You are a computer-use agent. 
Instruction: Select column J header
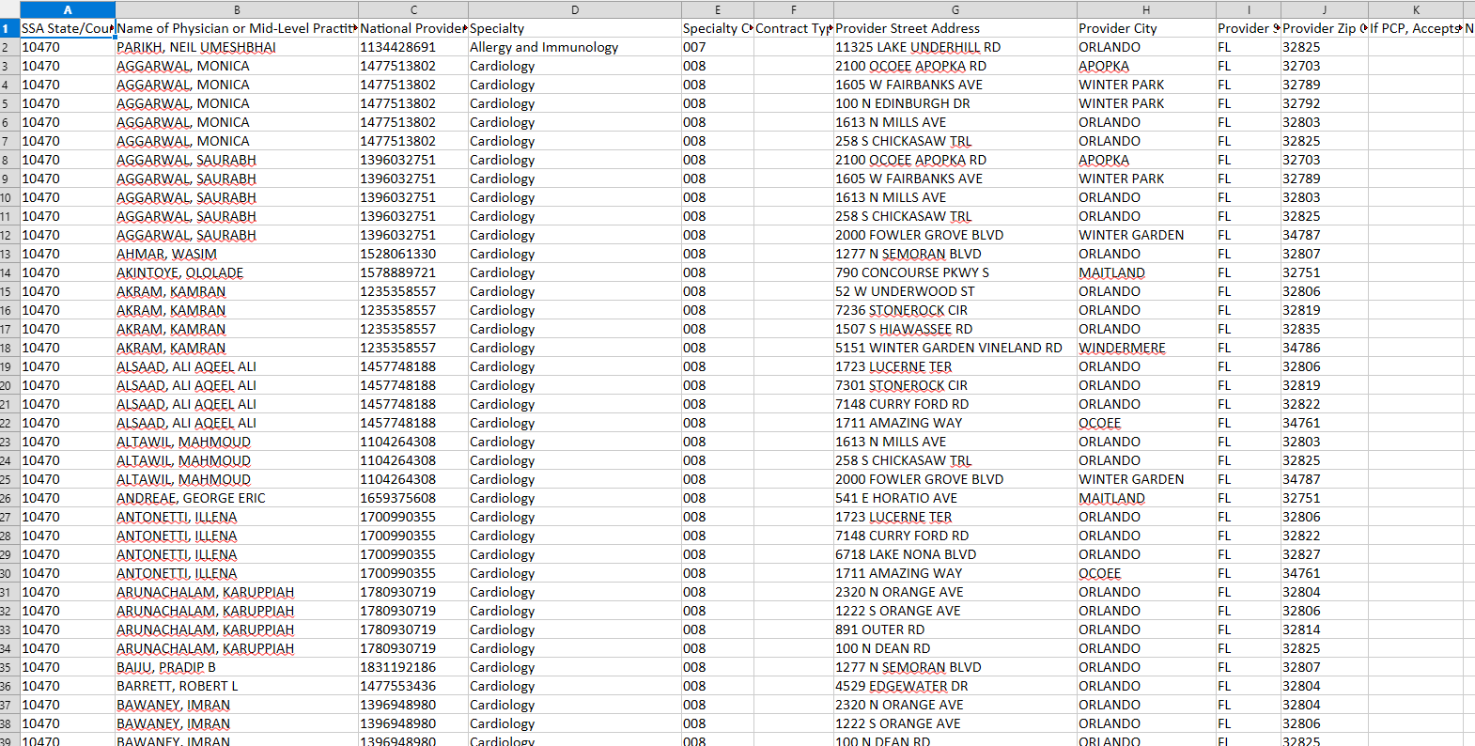(x=1325, y=9)
